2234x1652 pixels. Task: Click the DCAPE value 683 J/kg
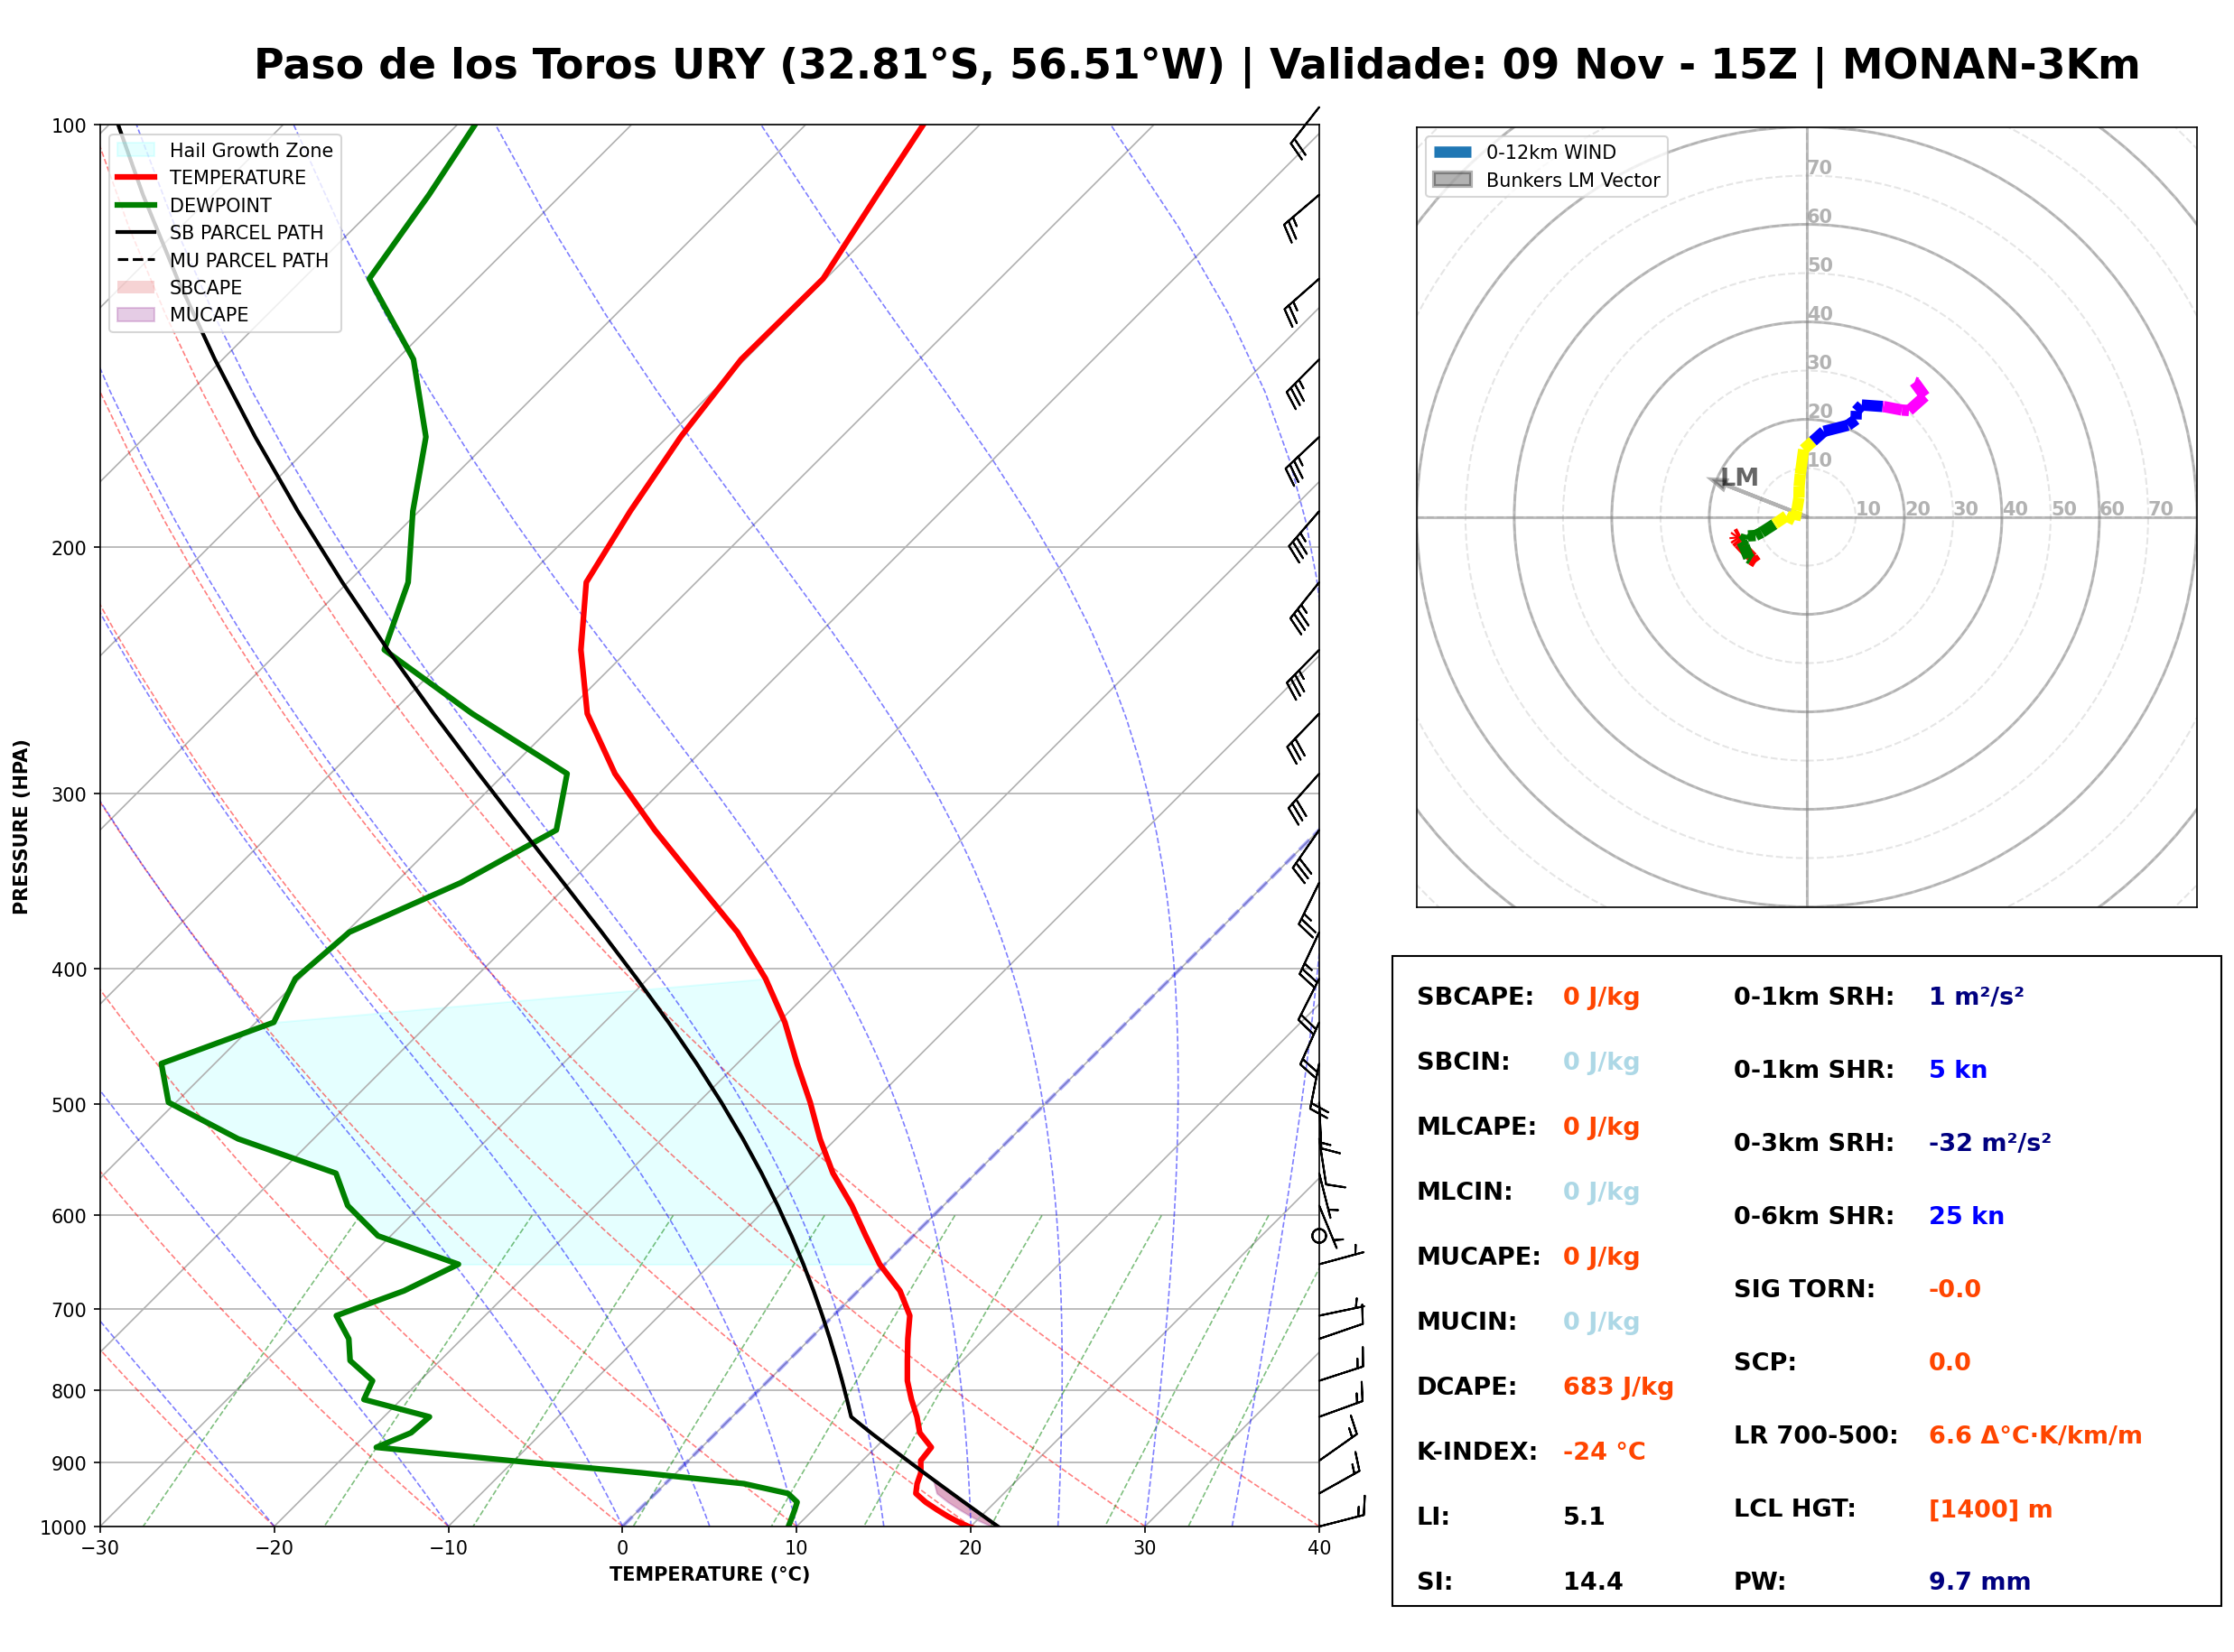tap(1618, 1387)
